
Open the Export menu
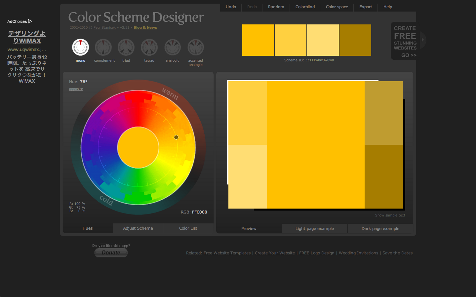366,7
